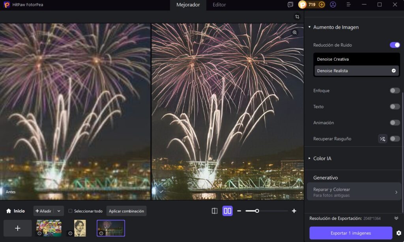Turn on the Animación toggle
404x242 pixels.
tap(394, 123)
